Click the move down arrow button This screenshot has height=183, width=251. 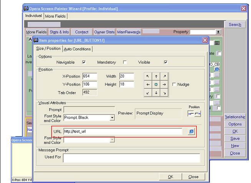[x=156, y=92]
